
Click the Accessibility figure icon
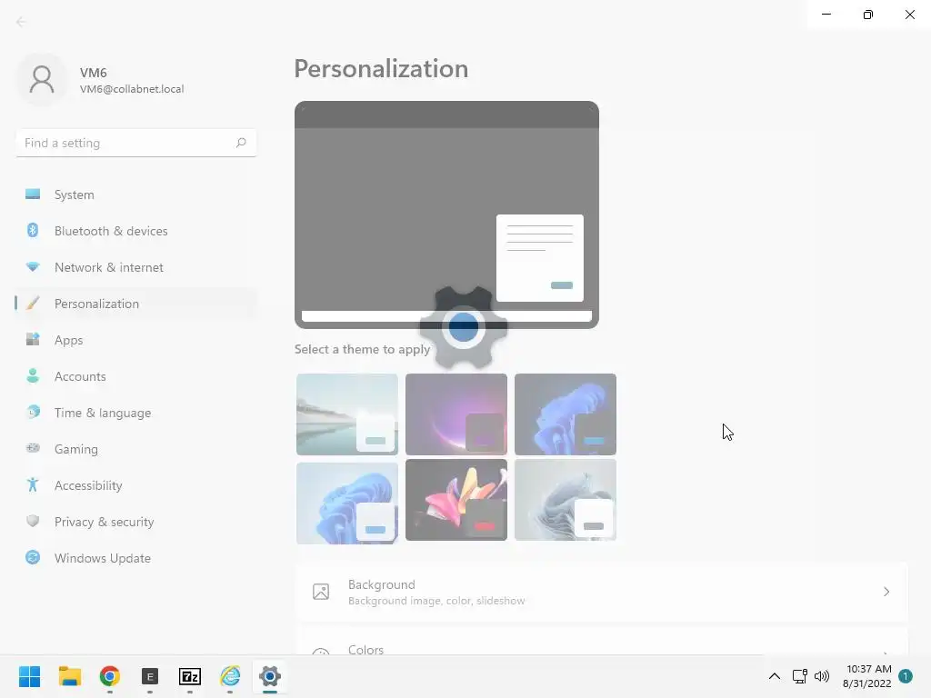(x=33, y=485)
